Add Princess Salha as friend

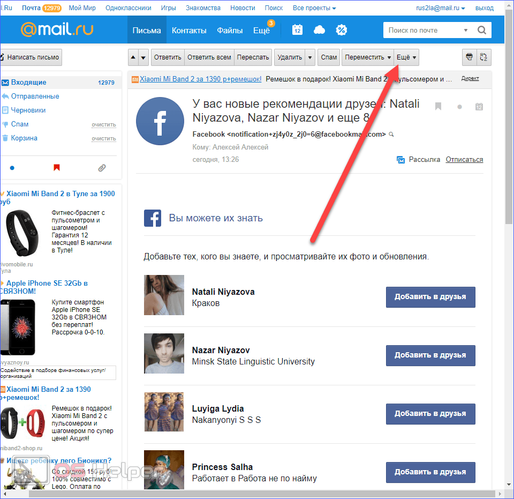click(x=430, y=472)
